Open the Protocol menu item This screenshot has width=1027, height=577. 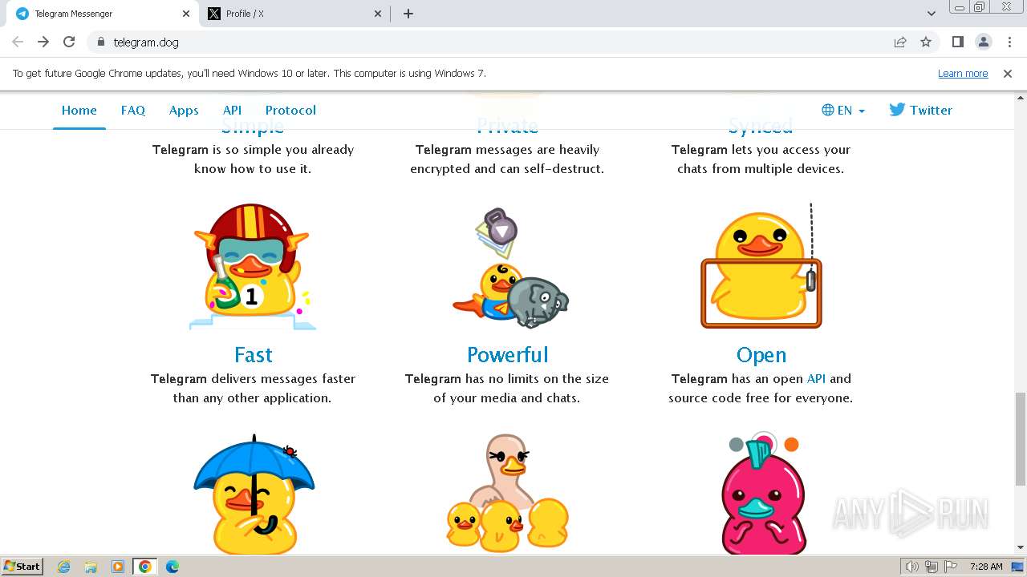290,111
